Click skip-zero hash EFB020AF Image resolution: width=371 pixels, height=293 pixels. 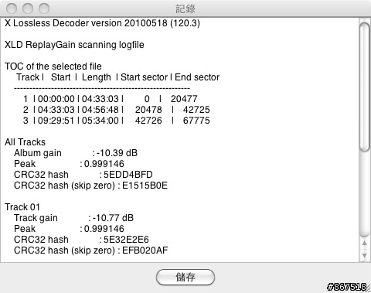pyautogui.click(x=145, y=250)
